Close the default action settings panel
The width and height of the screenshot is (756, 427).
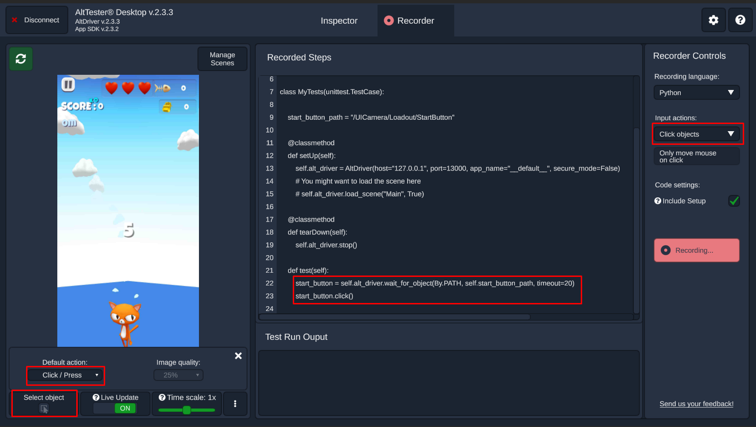(238, 356)
